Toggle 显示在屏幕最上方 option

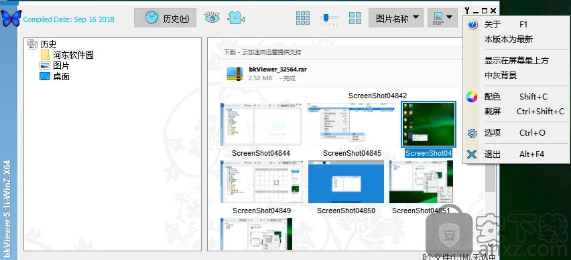[517, 61]
